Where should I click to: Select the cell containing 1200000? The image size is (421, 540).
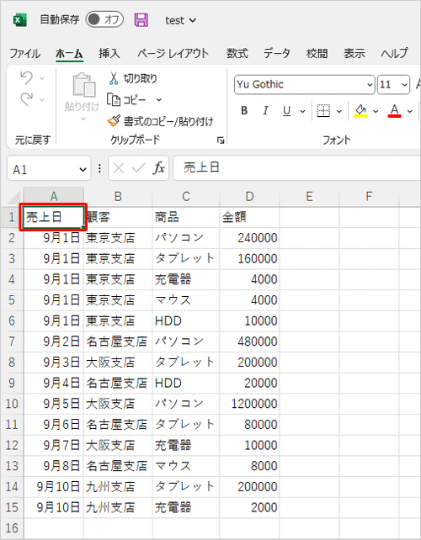click(249, 404)
